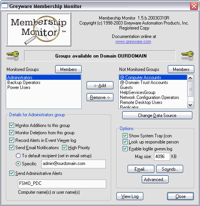Image resolution: width=200 pixels, height=206 pixels.
Task: Select Power Users in Monitored Groups
Action: [44, 87]
